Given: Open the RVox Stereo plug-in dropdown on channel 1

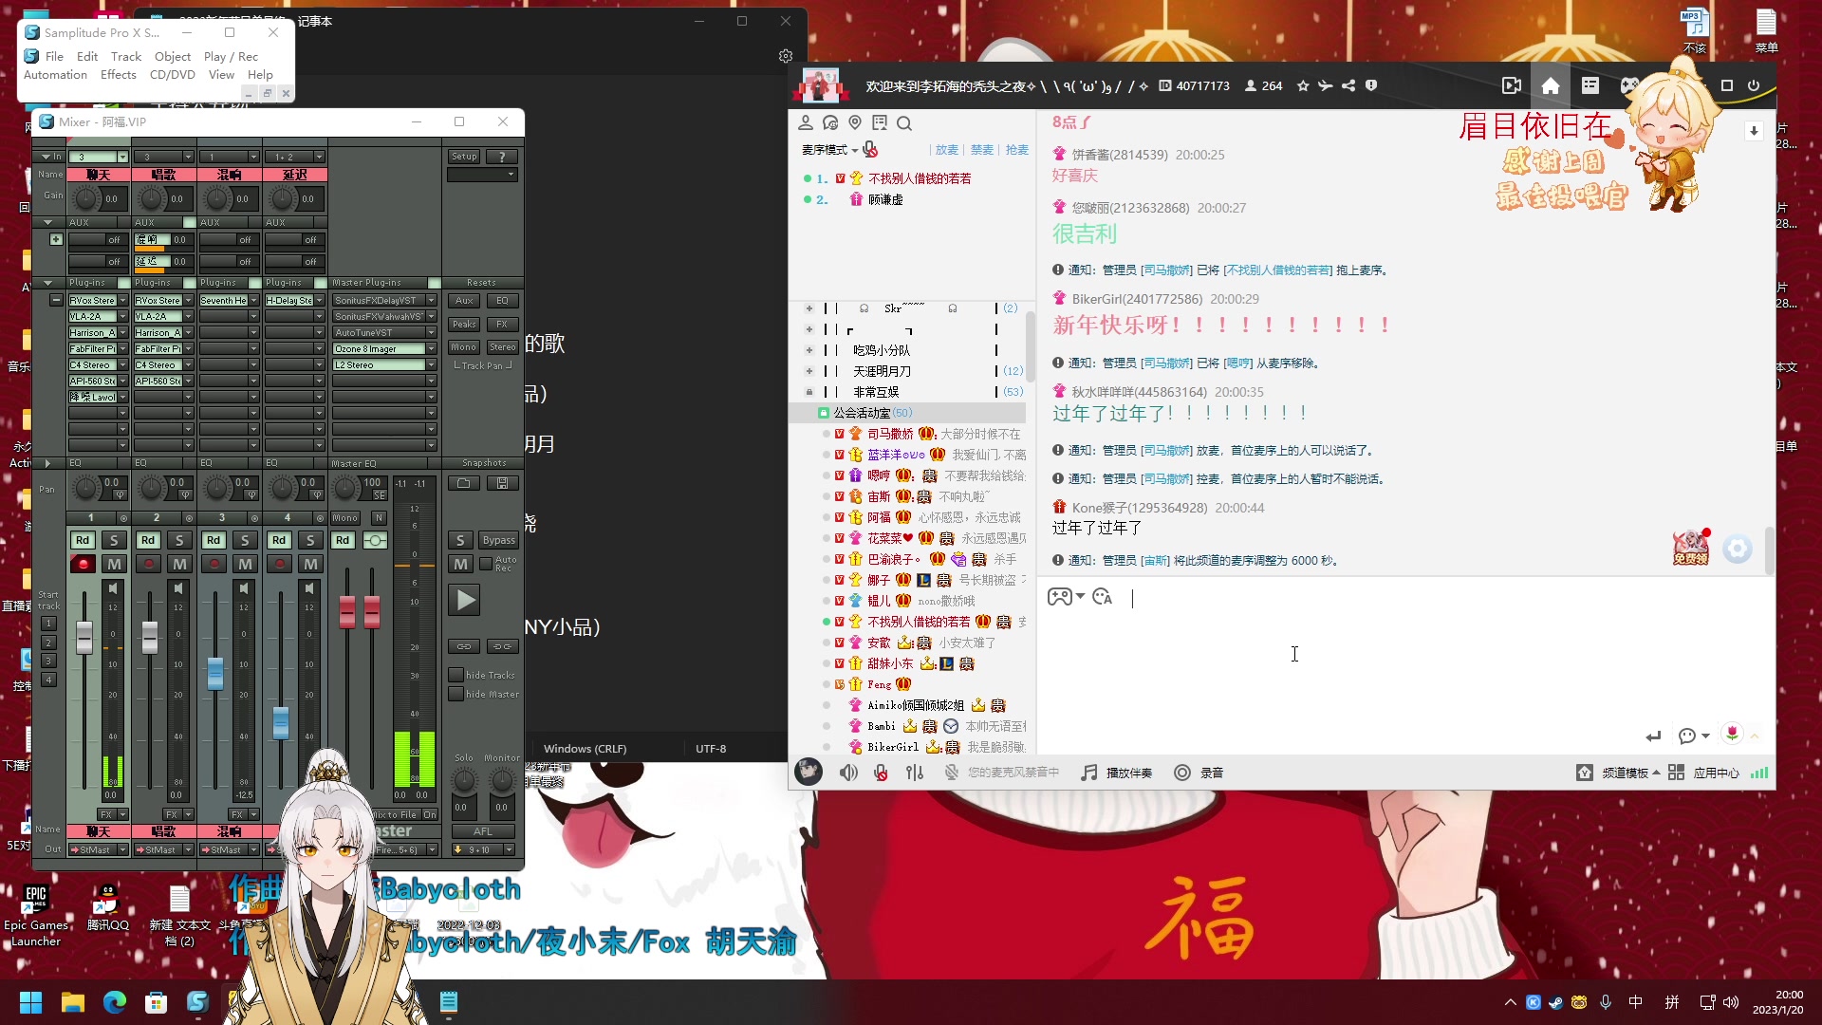Looking at the screenshot, I should pos(122,300).
